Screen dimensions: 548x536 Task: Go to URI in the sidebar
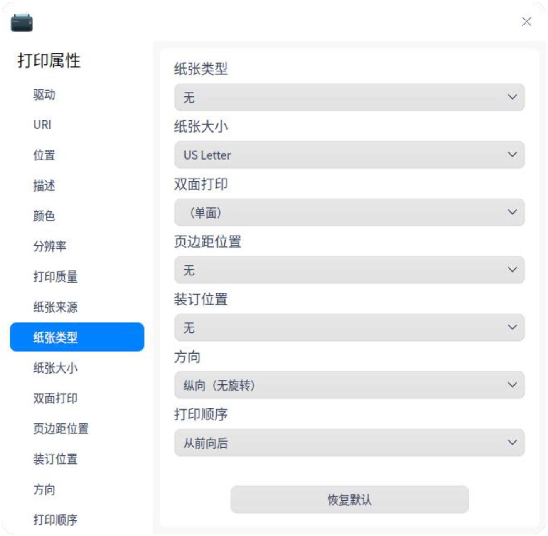click(42, 125)
